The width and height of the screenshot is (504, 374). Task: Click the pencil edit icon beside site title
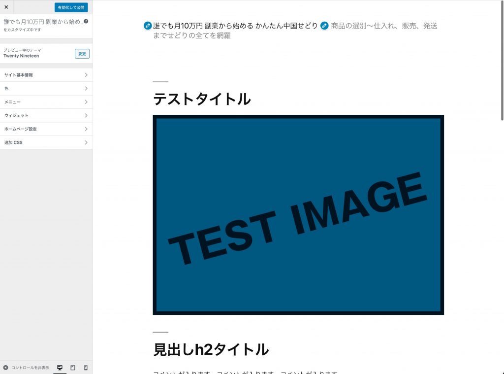(x=147, y=26)
